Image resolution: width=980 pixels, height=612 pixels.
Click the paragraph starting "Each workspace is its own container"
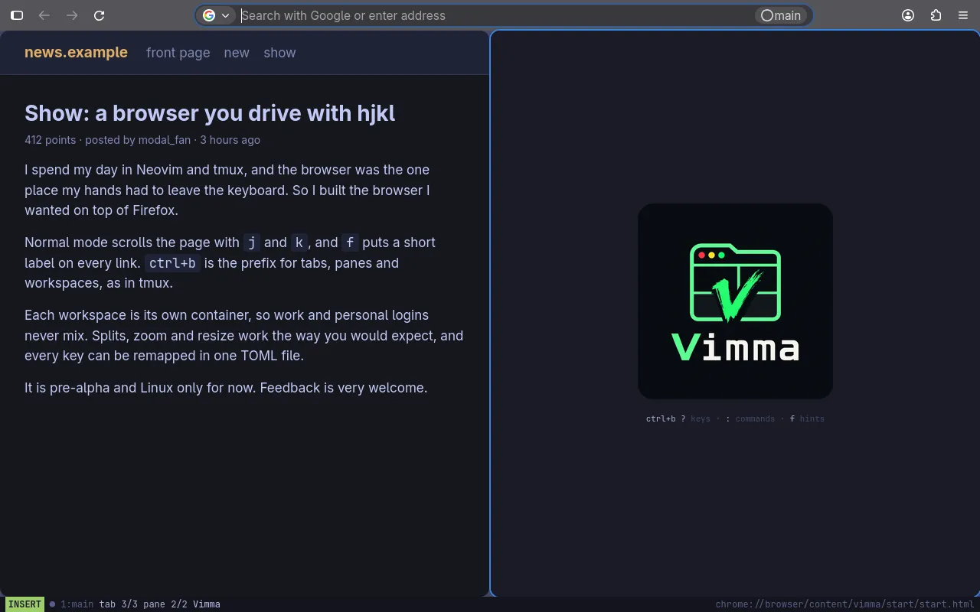pyautogui.click(x=244, y=335)
